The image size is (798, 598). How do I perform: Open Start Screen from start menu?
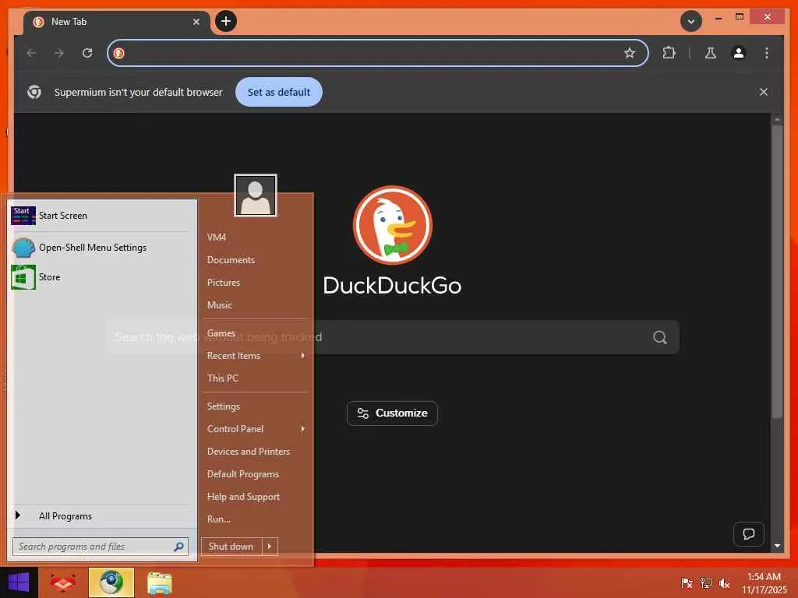point(101,216)
